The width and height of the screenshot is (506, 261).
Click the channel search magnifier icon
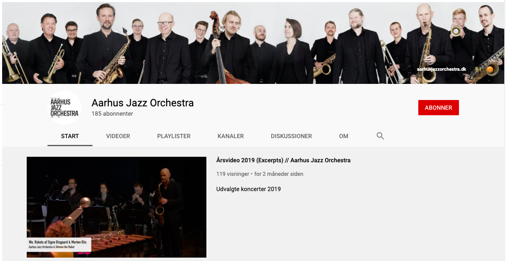point(380,136)
